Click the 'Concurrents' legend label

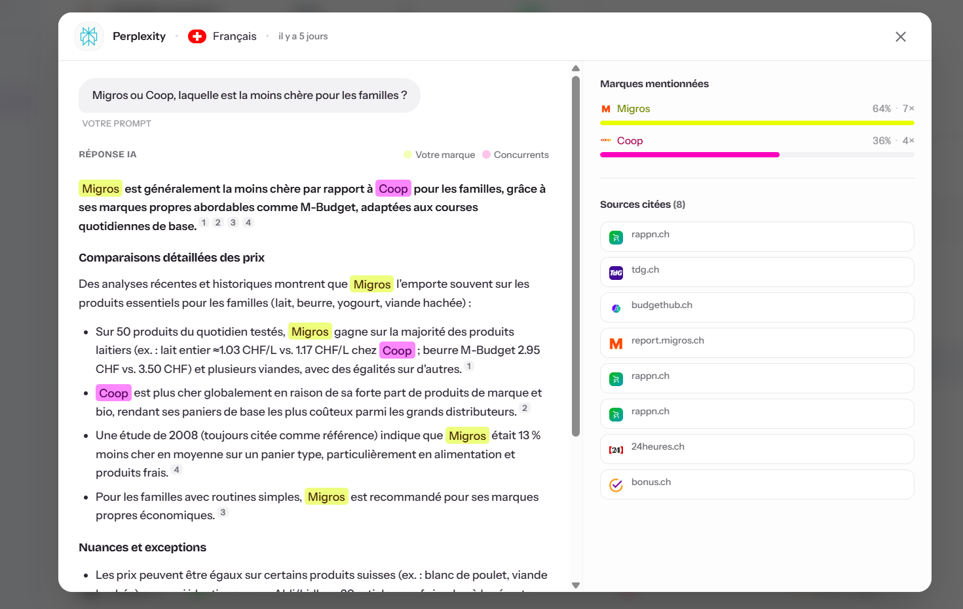[521, 155]
